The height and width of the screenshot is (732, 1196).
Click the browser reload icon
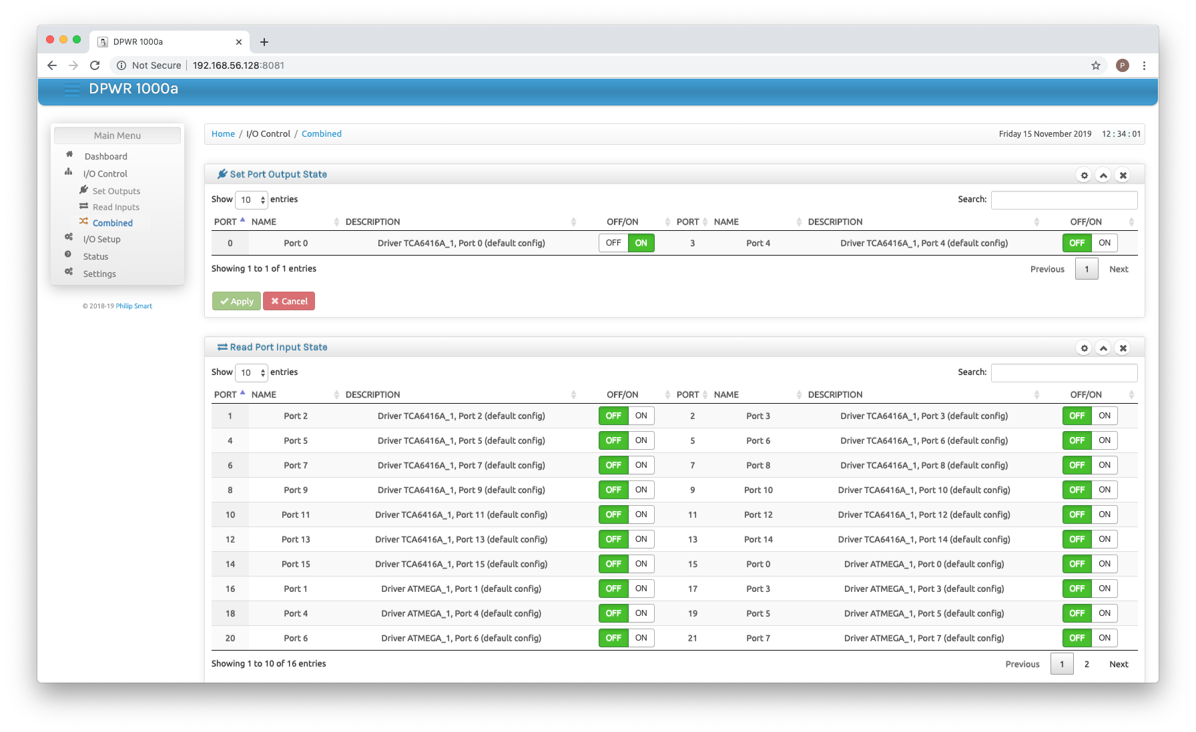[x=95, y=65]
